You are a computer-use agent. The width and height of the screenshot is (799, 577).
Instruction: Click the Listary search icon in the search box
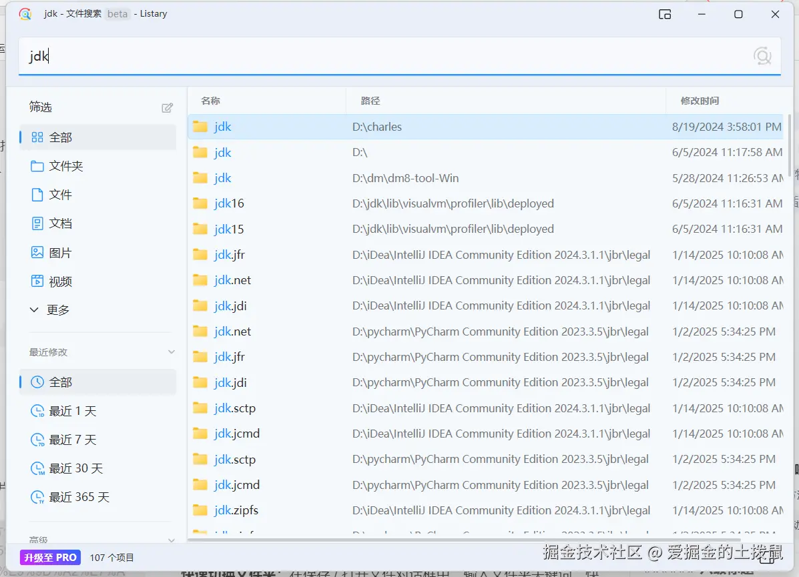(x=762, y=56)
